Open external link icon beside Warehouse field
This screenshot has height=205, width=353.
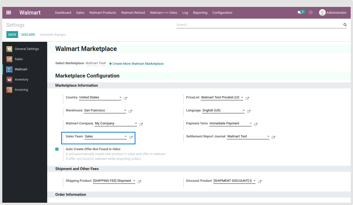(130, 111)
